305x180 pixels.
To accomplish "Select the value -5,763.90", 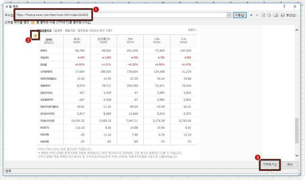I will (x=185, y=120).
